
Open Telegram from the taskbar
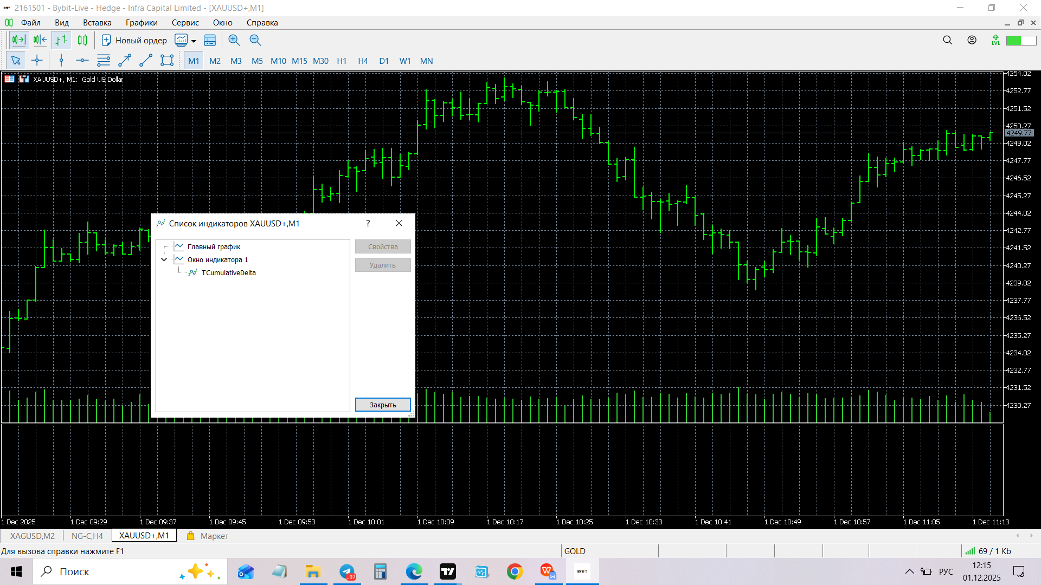coord(347,571)
